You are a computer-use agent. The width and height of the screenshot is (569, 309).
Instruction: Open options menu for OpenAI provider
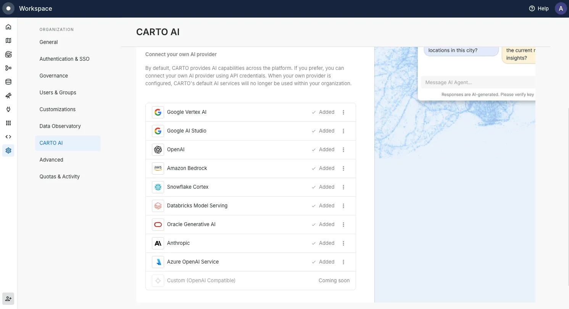343,149
